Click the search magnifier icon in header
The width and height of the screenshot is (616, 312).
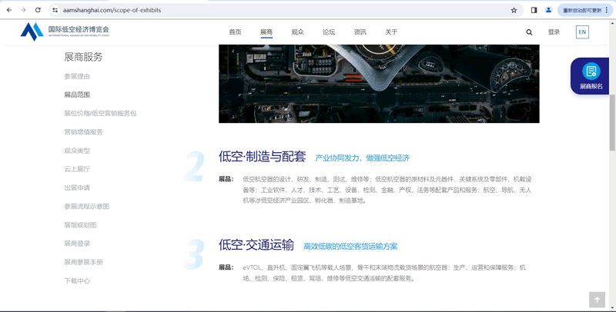click(529, 32)
